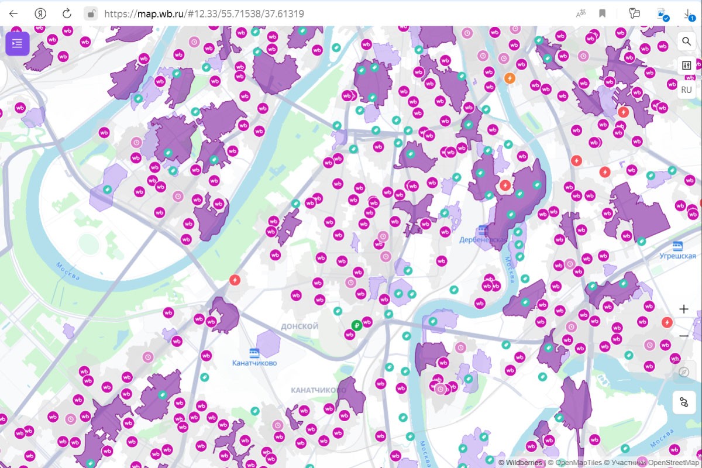Click the Yandex Я logo button
This screenshot has width=702, height=468.
click(x=40, y=13)
